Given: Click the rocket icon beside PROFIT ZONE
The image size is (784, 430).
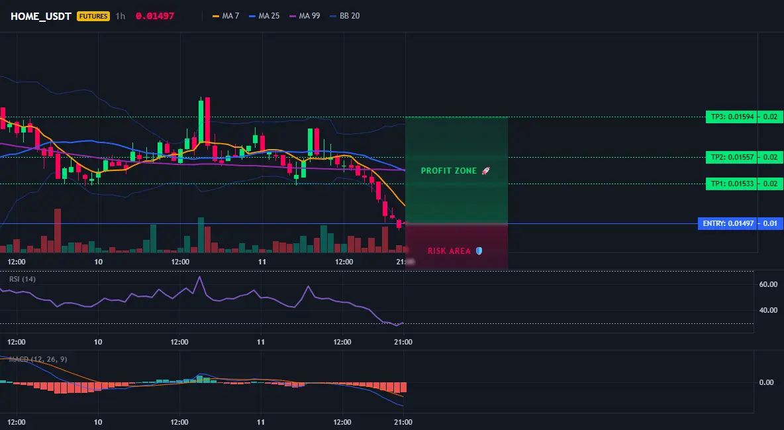Looking at the screenshot, I should tap(485, 171).
